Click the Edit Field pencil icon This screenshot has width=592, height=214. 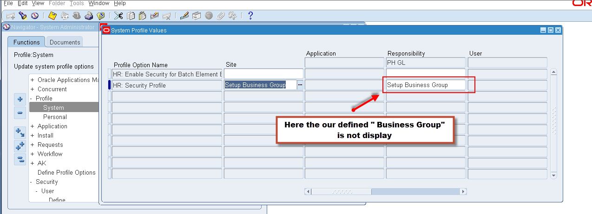pos(184,16)
